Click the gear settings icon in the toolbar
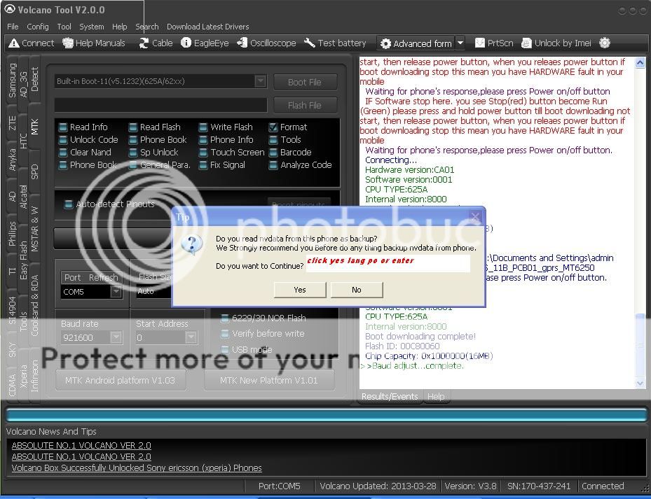 click(605, 43)
